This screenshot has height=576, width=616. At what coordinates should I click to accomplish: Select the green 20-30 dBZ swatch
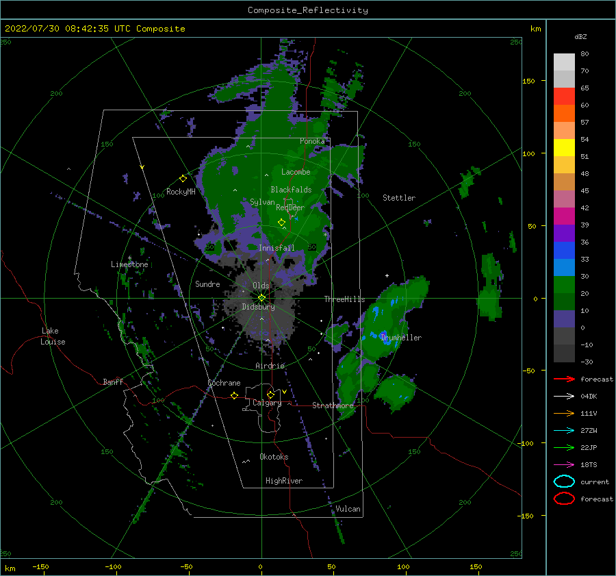[x=564, y=285]
